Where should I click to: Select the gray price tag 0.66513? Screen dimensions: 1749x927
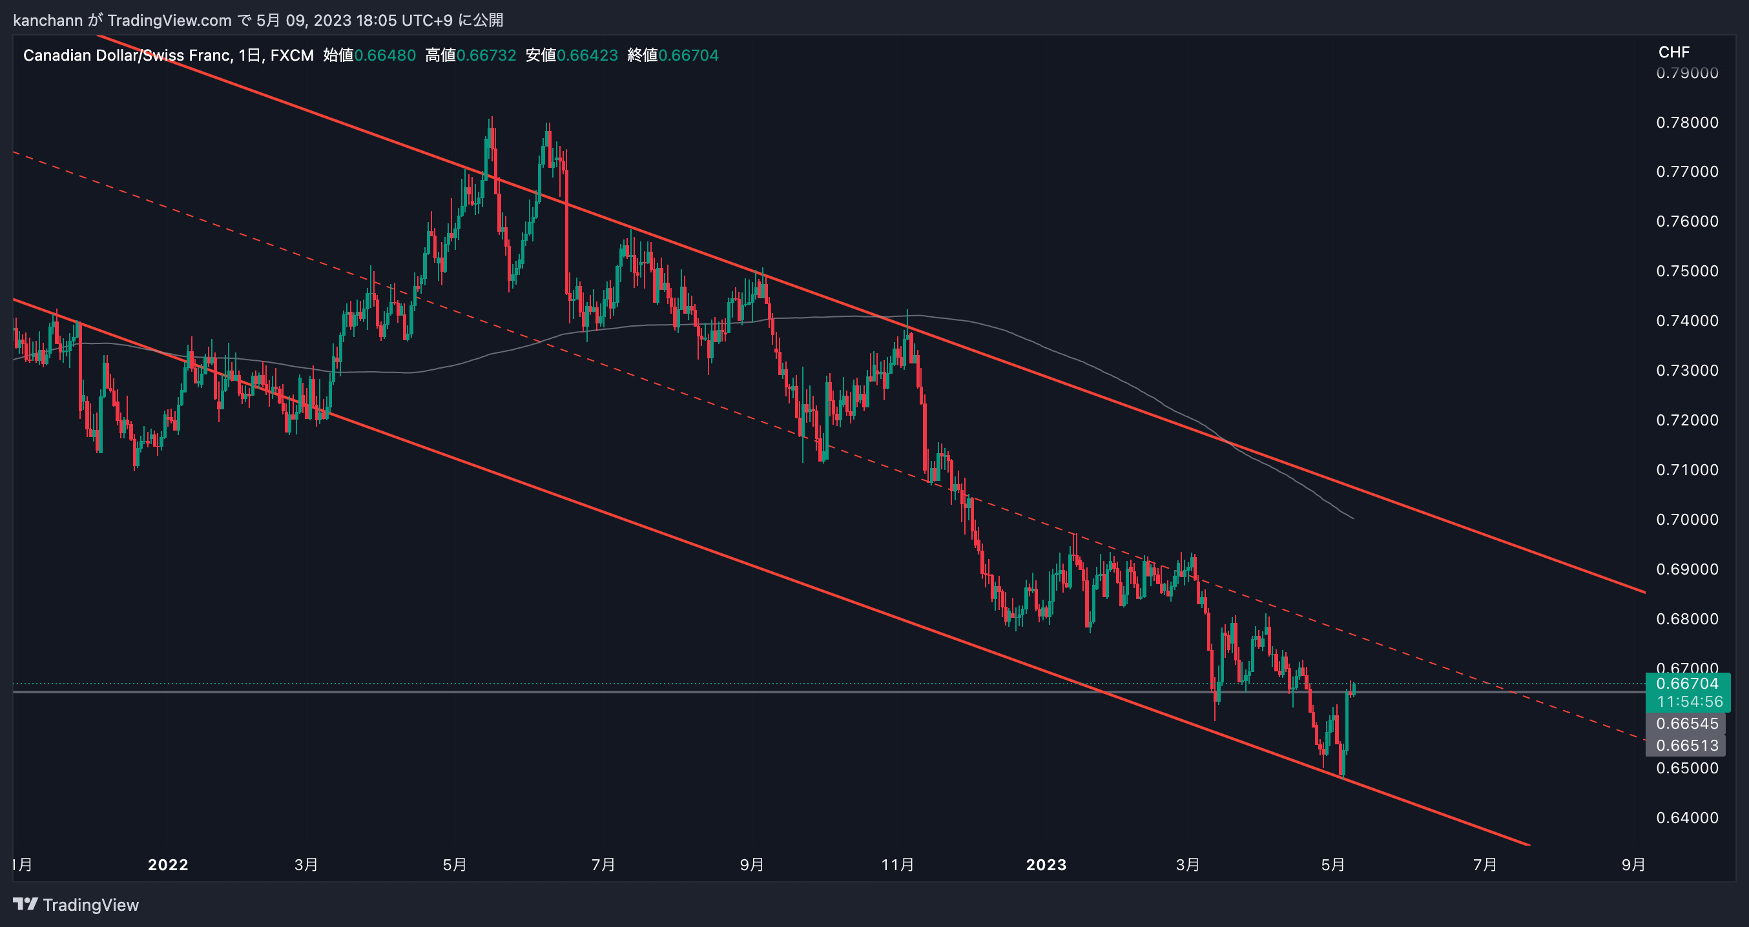click(x=1686, y=745)
